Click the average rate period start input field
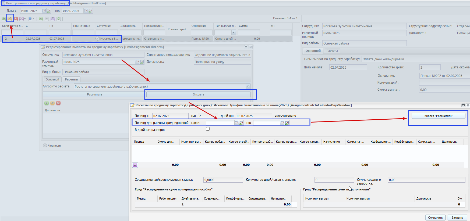This screenshot has height=221, width=470. (x=220, y=123)
